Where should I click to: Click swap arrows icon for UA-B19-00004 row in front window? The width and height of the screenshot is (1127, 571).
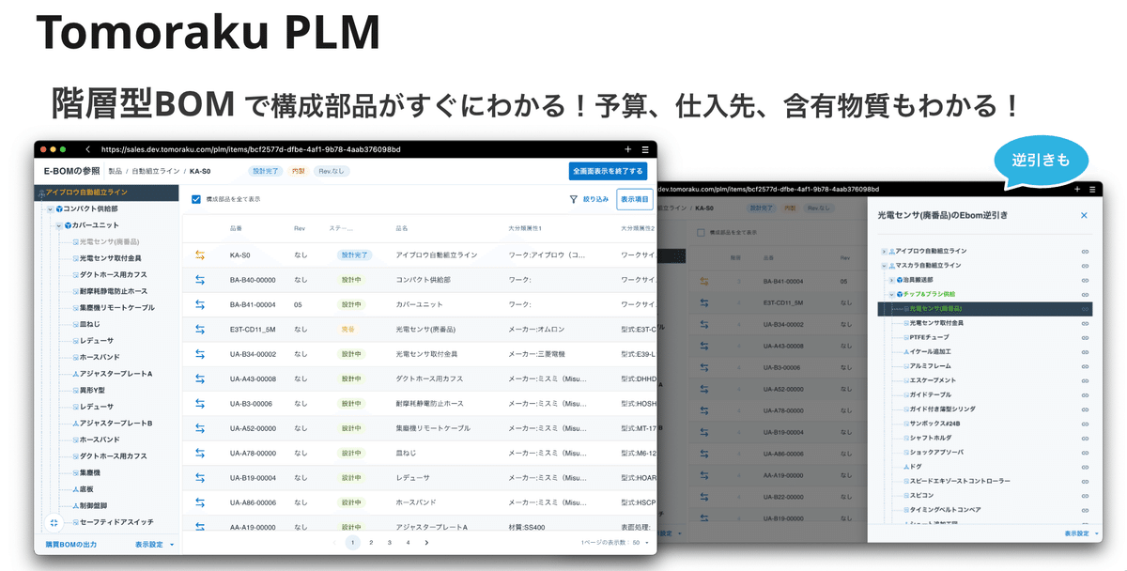[199, 477]
